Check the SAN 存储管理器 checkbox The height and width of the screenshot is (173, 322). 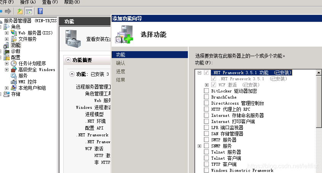[x=207, y=134]
